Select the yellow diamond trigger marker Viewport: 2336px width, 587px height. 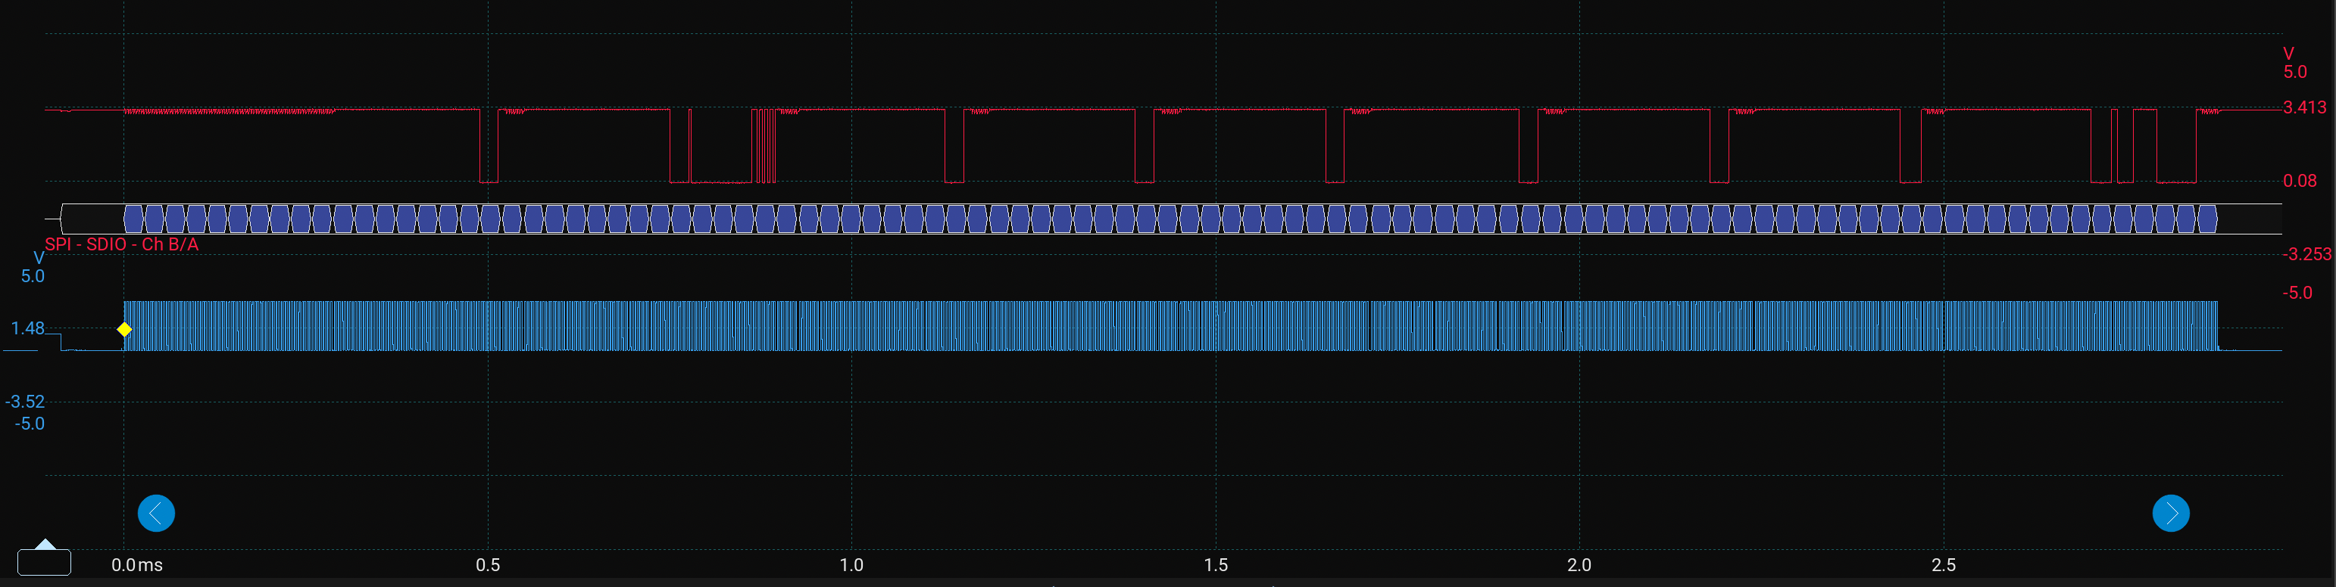(x=124, y=330)
